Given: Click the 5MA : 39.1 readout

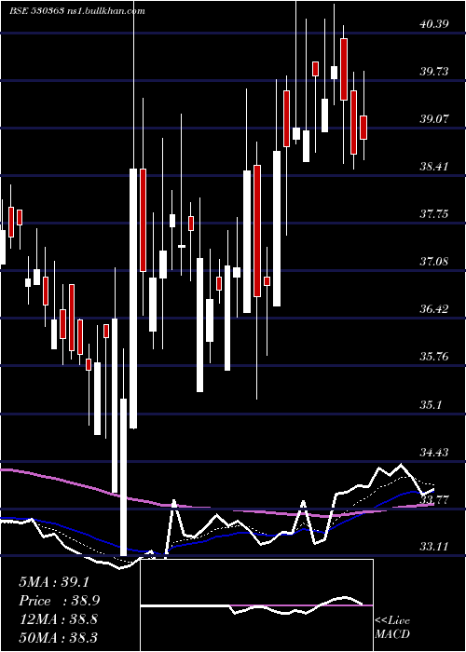Looking at the screenshot, I should click(x=54, y=582).
